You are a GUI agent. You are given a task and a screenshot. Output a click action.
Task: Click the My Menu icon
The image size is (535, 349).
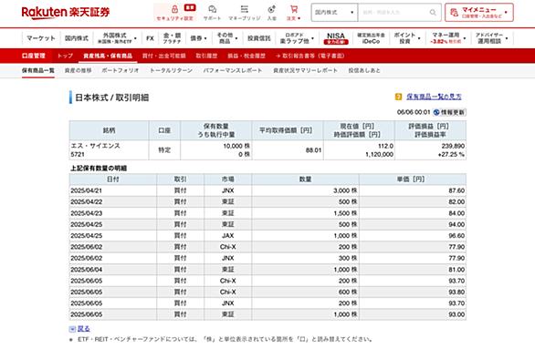coord(454,12)
